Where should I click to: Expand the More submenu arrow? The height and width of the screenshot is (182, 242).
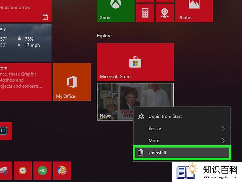(223, 140)
